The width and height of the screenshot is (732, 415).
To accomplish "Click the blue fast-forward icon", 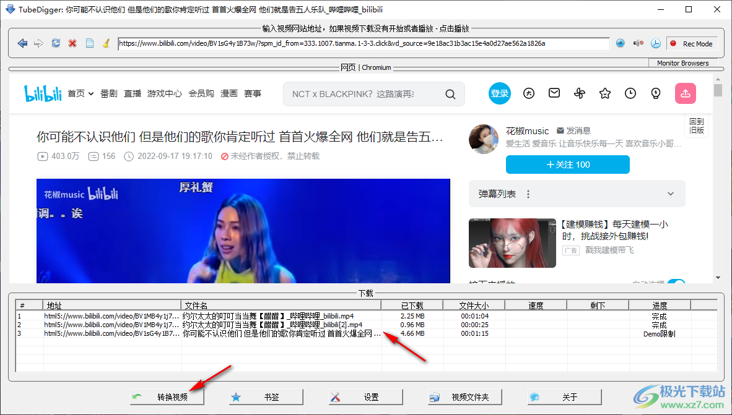I will point(620,43).
